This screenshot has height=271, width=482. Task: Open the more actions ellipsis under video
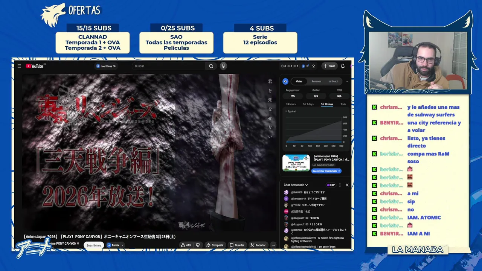point(273,245)
